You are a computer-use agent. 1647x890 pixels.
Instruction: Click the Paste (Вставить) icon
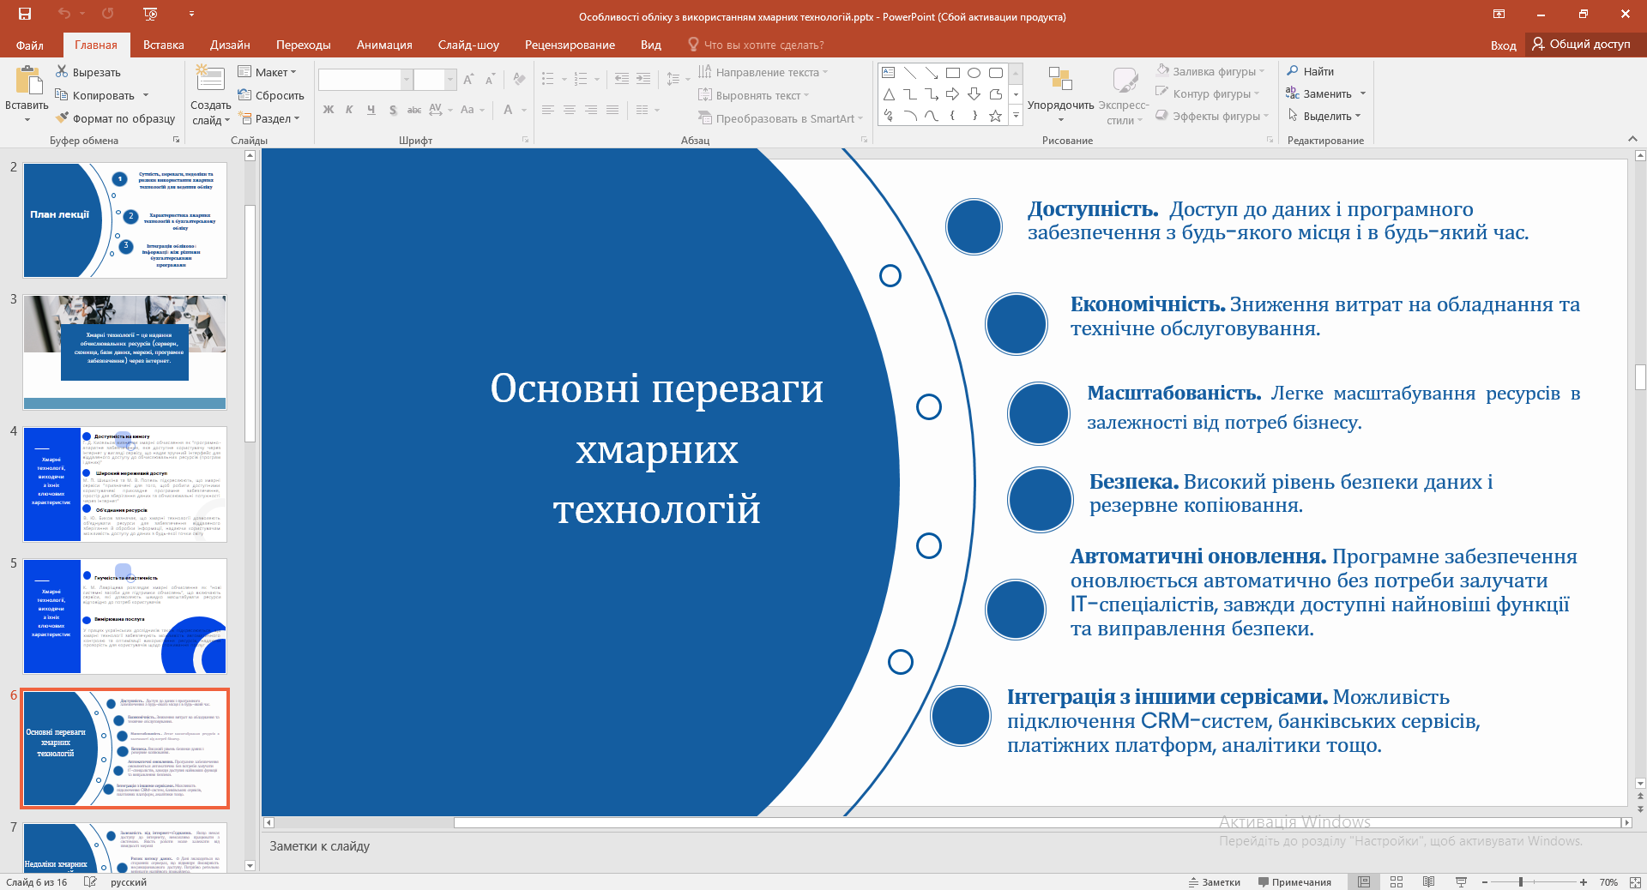click(27, 82)
